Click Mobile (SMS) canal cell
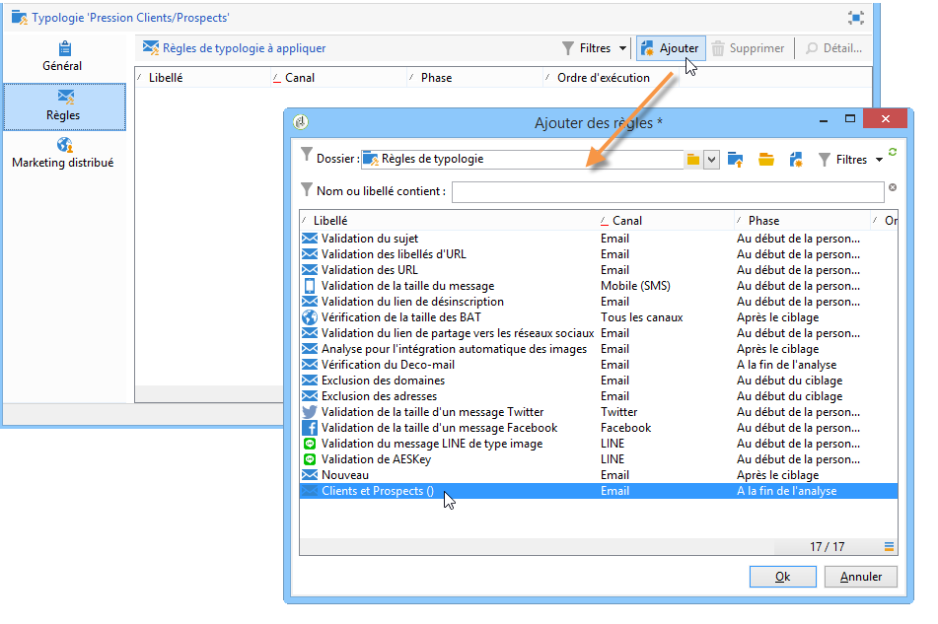Screen dimensions: 938x624 pyautogui.click(x=635, y=286)
